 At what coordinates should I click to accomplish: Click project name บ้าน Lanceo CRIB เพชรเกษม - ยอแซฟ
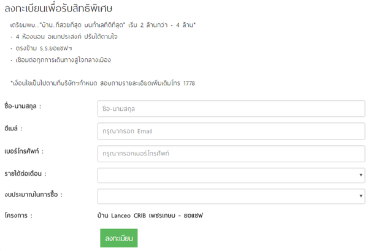point(150,215)
